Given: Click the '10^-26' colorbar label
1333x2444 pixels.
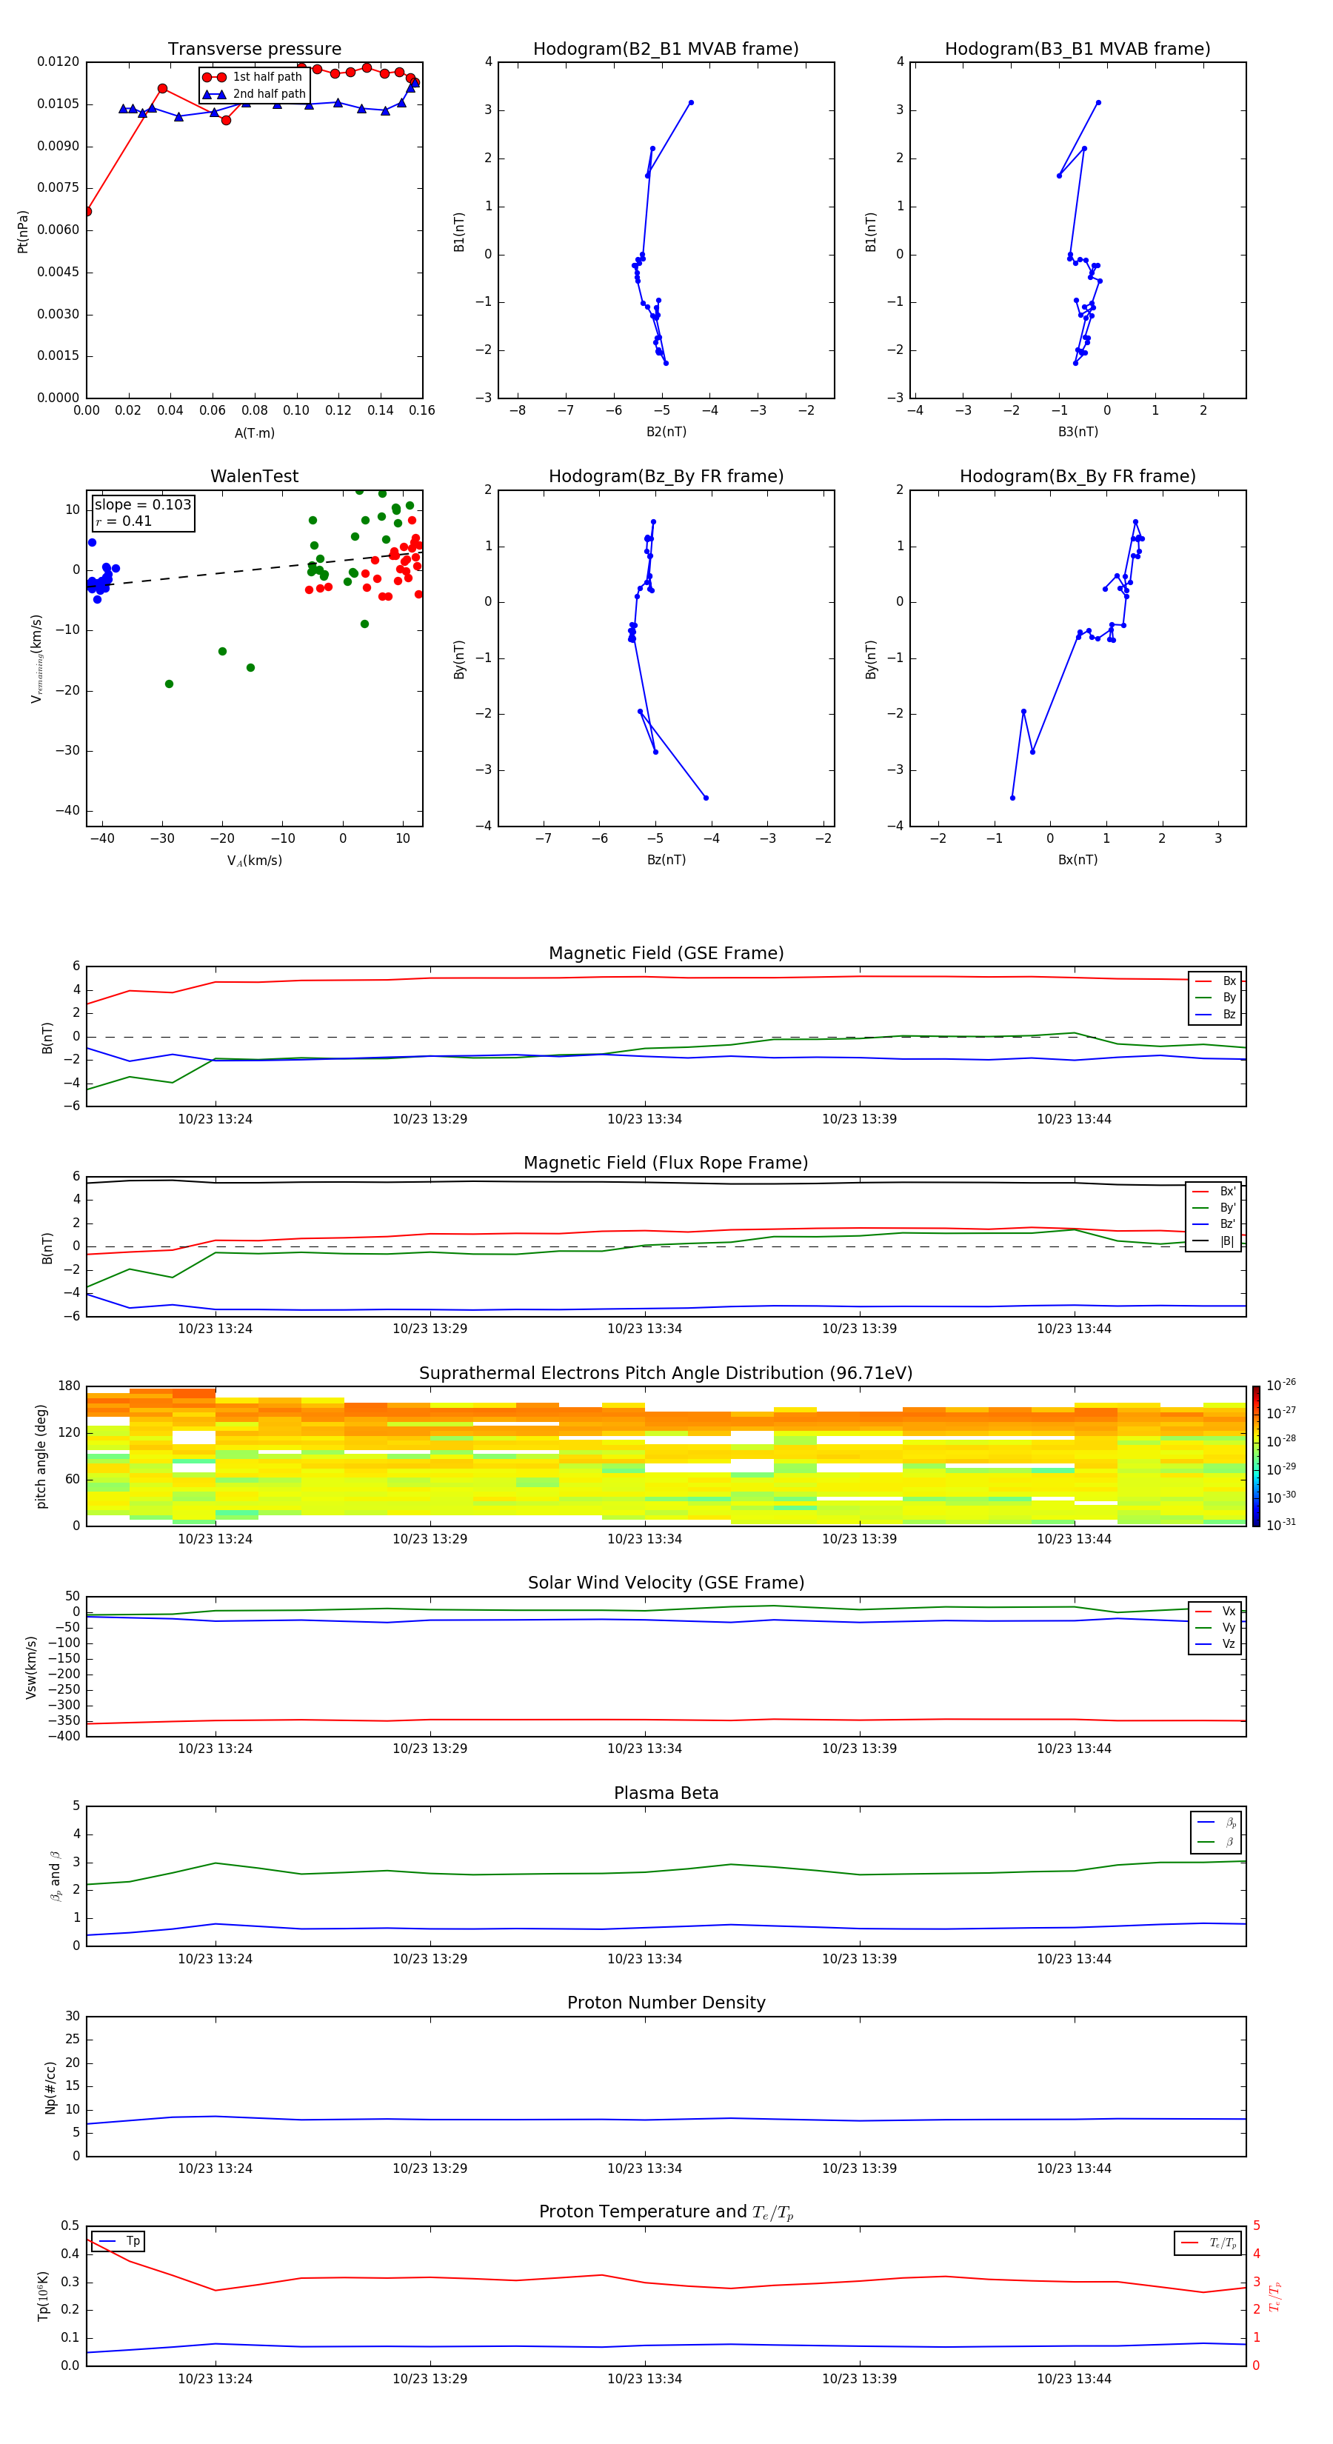Looking at the screenshot, I should (x=1281, y=1385).
